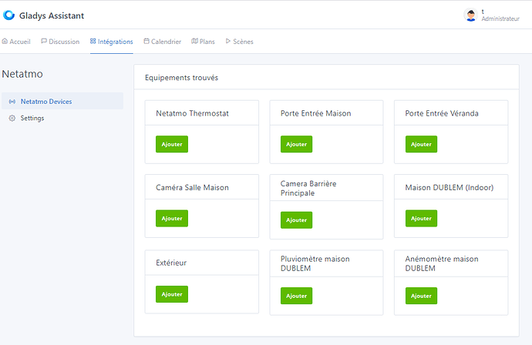Open the Accueil tab
Image resolution: width=532 pixels, height=345 pixels.
(16, 42)
